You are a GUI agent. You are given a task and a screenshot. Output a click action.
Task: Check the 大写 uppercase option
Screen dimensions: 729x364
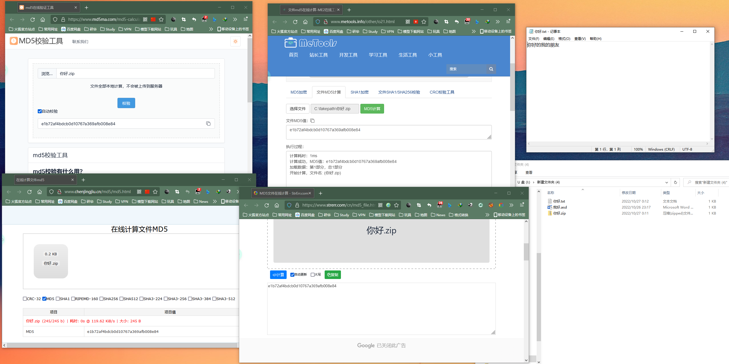pyautogui.click(x=312, y=275)
